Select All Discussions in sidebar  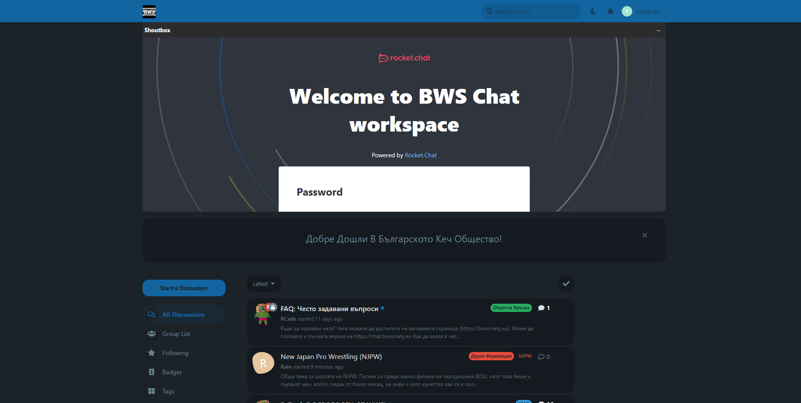[184, 315]
